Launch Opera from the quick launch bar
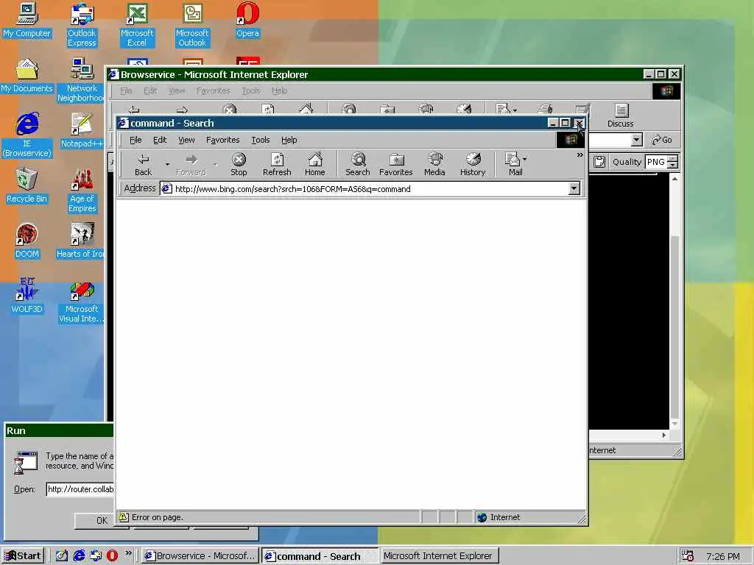 pos(112,556)
